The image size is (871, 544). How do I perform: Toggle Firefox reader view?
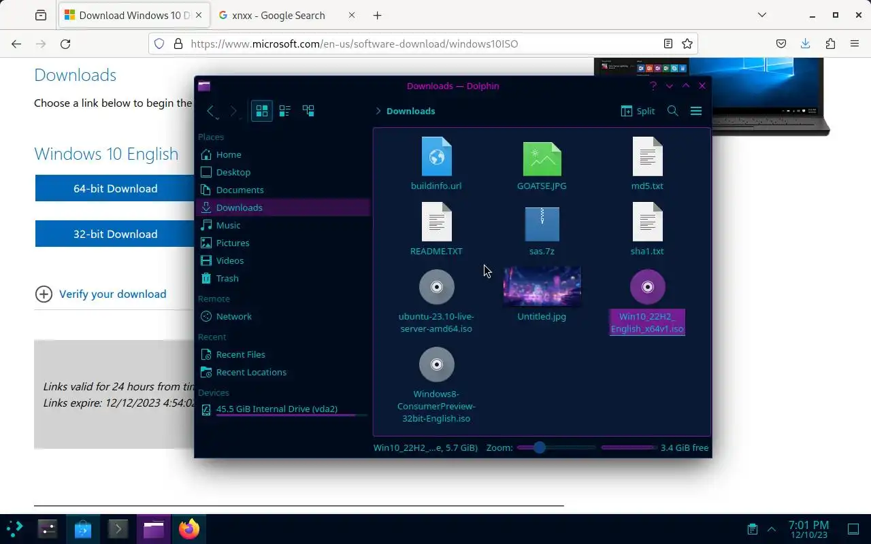(x=668, y=44)
